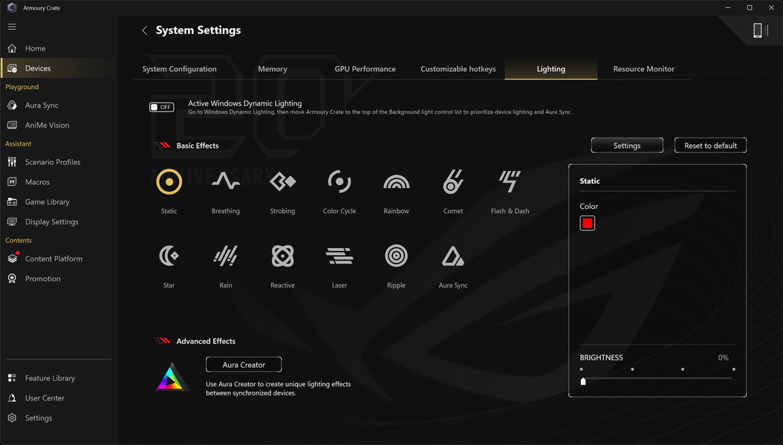Open Display Settings in the sidebar
Screen dimensions: 783x445
tap(59, 222)
